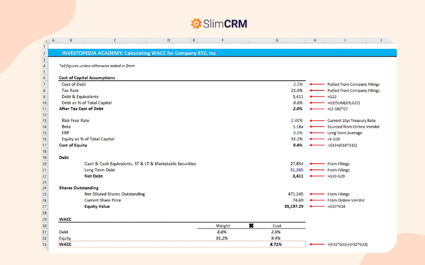Click the 'Cost' column heading in WACC table

pyautogui.click(x=277, y=226)
